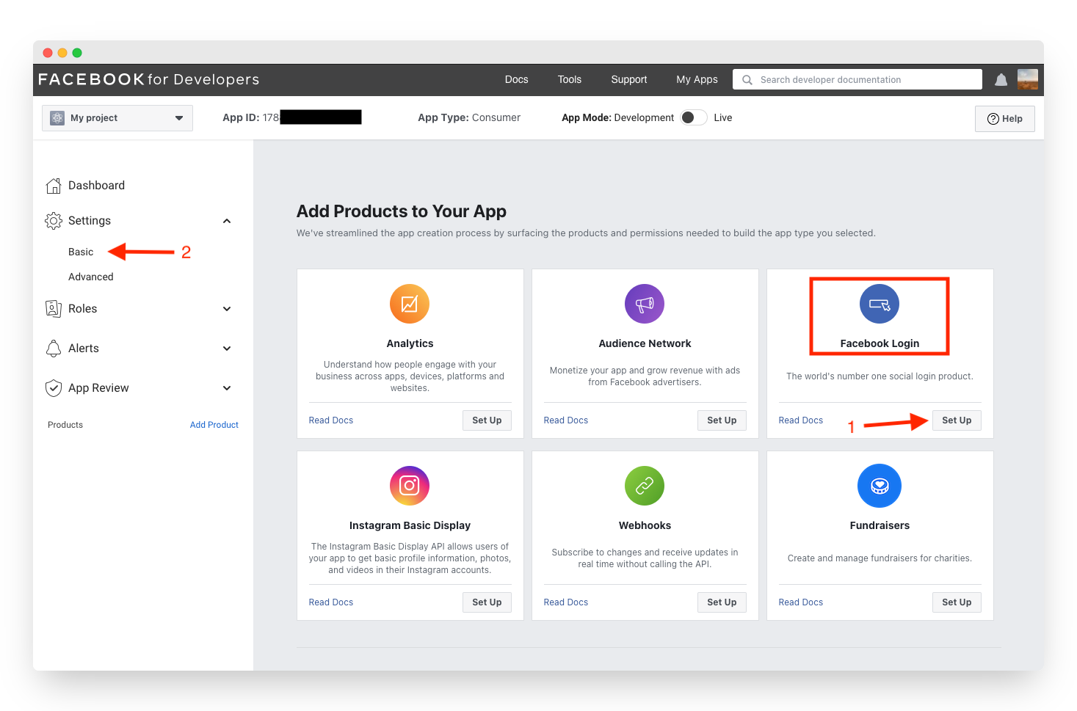1077x711 pixels.
Task: Click the Facebook Login product icon
Action: point(880,304)
